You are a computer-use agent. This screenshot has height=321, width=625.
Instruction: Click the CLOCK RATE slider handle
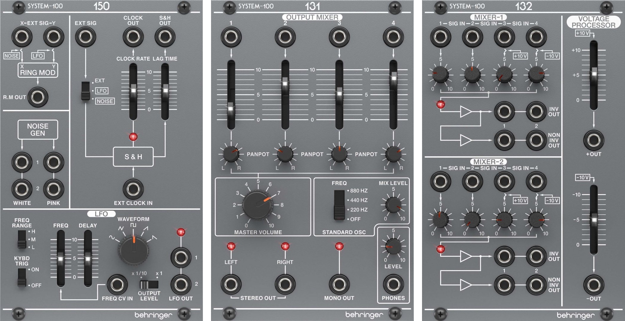point(133,90)
